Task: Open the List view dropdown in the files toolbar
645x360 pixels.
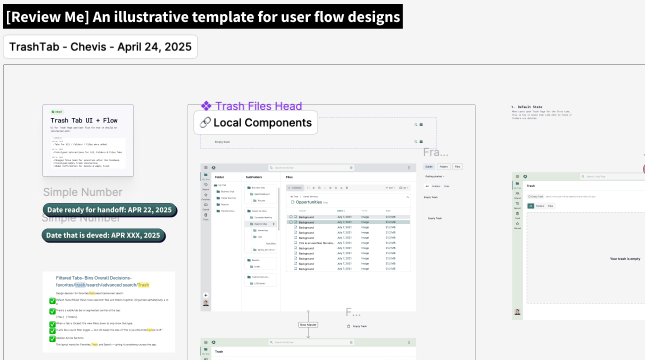Action: click(x=403, y=187)
